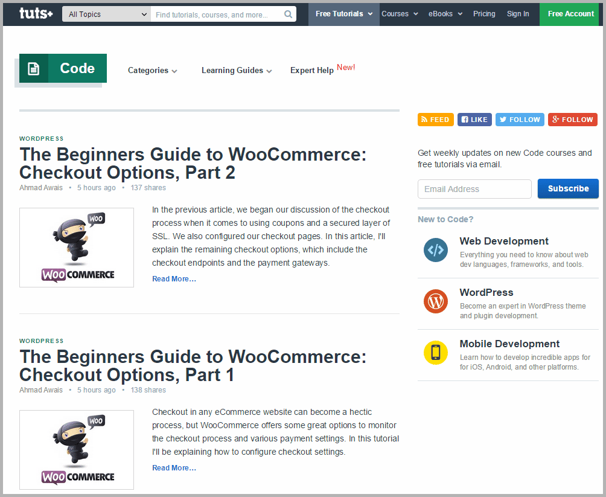This screenshot has height=497, width=606.
Task: Open the Web Development heading link
Action: click(504, 242)
